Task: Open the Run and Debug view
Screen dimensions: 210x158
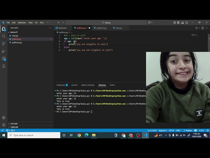Action: [x=4, y=51]
